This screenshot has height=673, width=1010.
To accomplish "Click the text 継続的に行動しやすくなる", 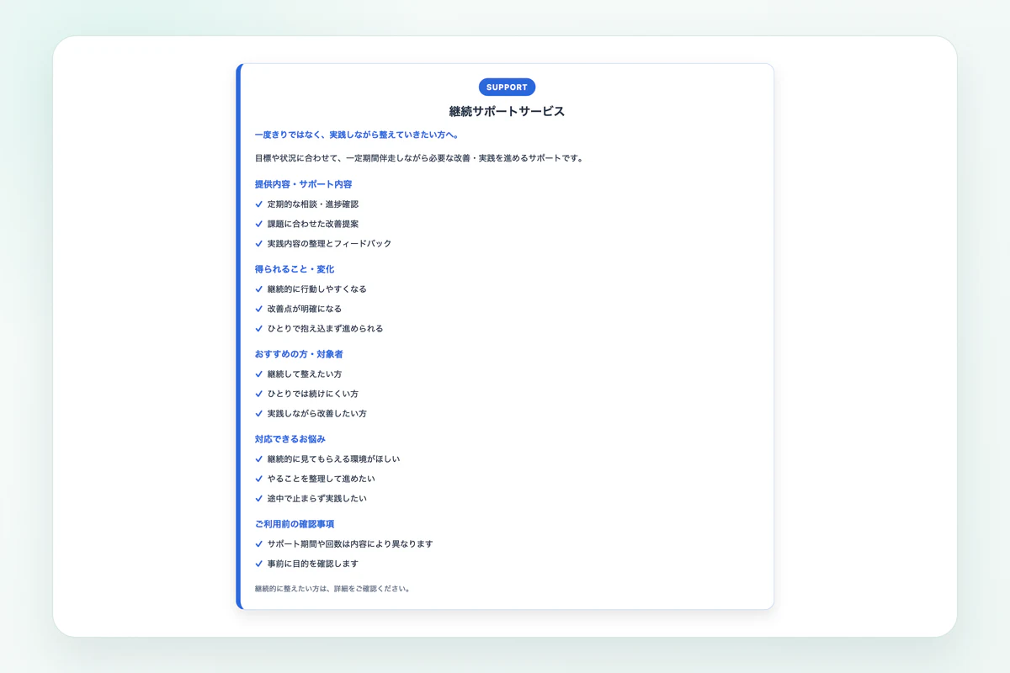I will [317, 289].
